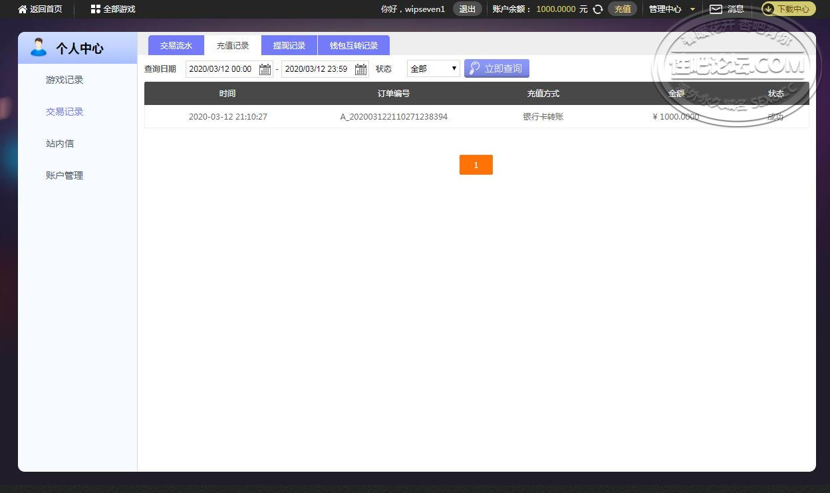This screenshot has width=830, height=493.
Task: Click the end date field 2020/03/12 23:59
Action: (325, 69)
